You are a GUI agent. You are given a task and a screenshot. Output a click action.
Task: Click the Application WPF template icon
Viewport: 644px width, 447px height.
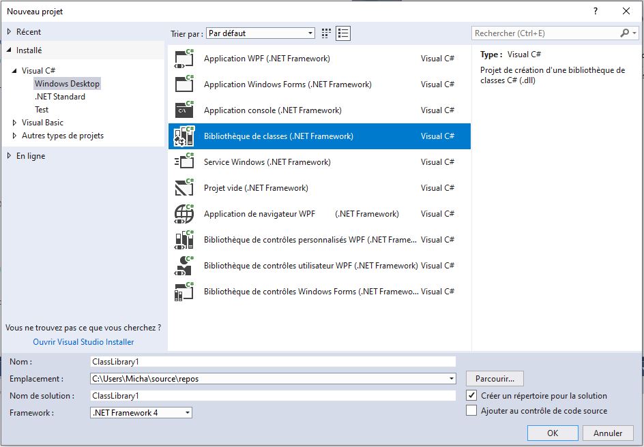pyautogui.click(x=184, y=59)
